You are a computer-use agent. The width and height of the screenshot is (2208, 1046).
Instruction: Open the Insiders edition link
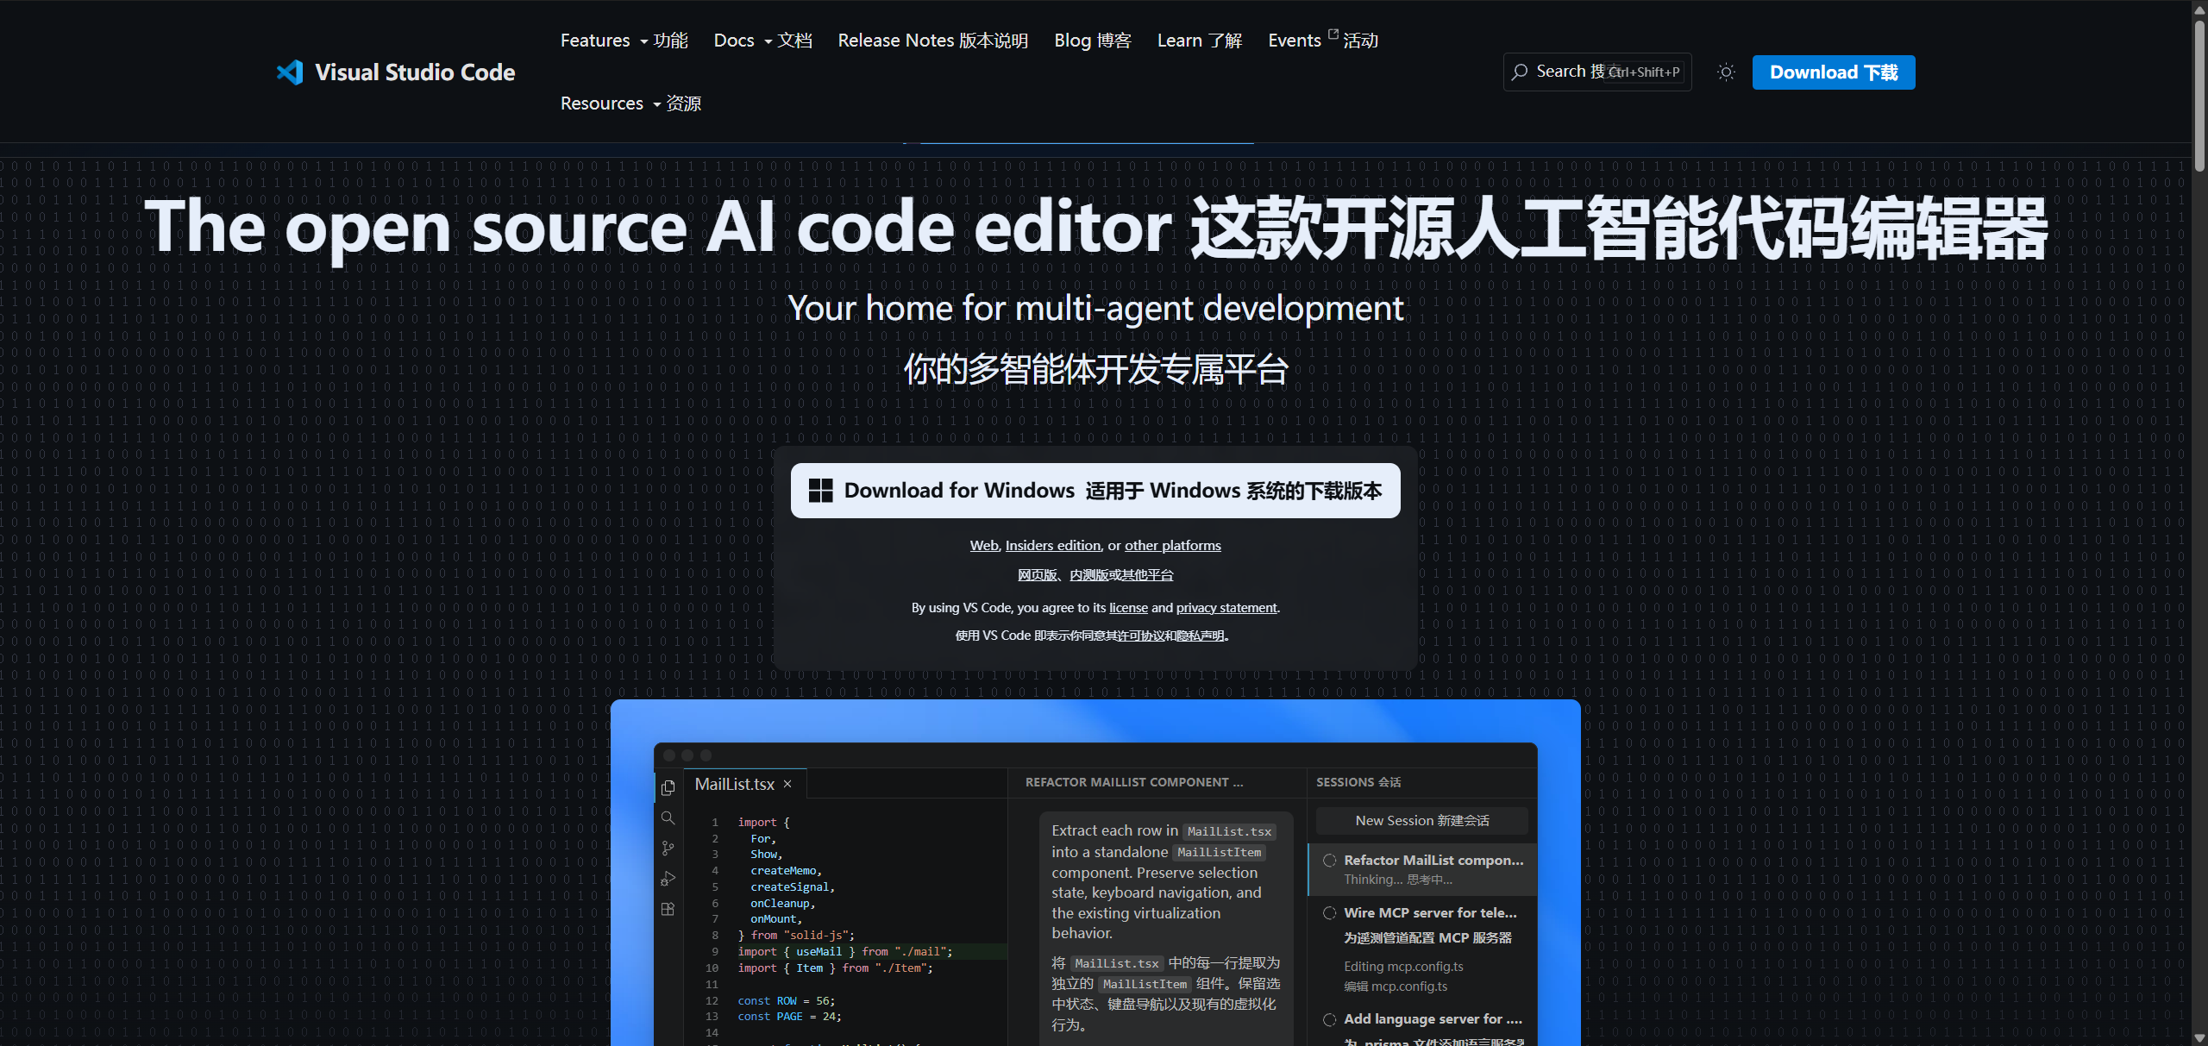point(1053,545)
